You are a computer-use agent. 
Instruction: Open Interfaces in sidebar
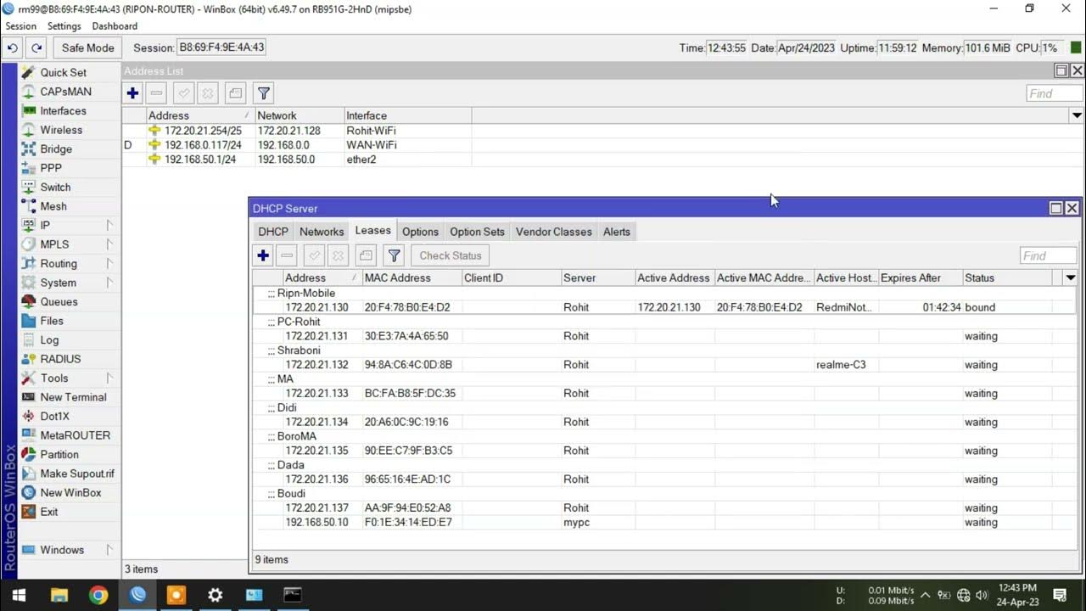coord(63,111)
